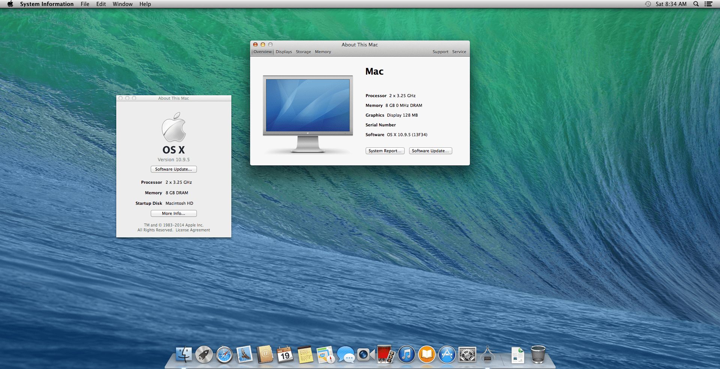The width and height of the screenshot is (720, 369).
Task: Open Calendar icon showing 19
Action: [x=285, y=354]
